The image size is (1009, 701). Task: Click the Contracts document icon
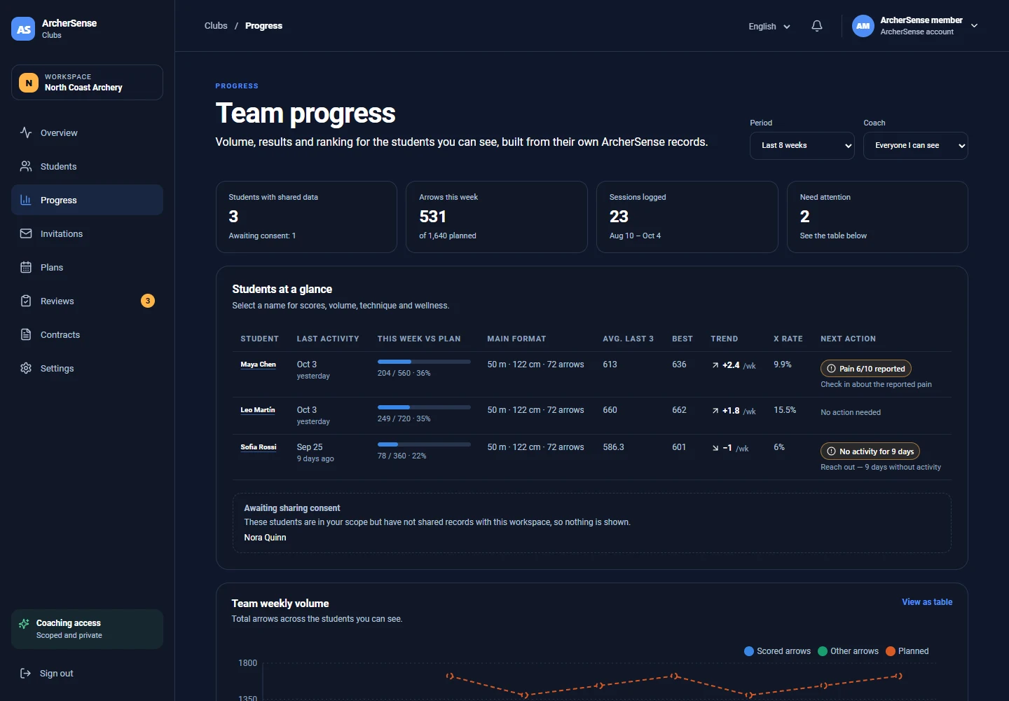tap(26, 334)
